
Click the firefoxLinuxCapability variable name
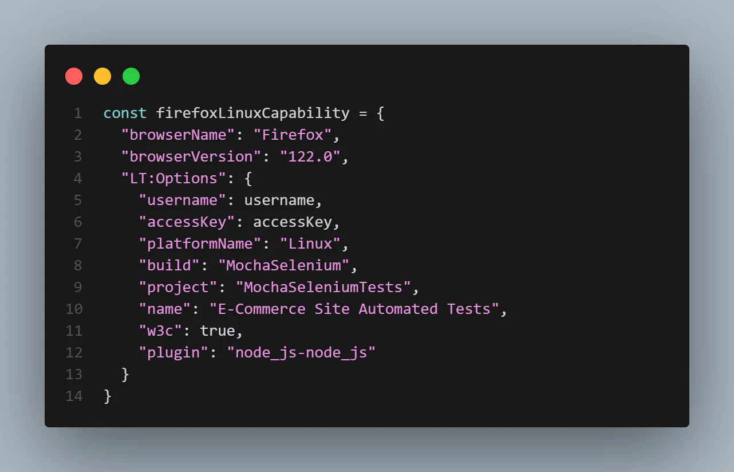(x=252, y=113)
